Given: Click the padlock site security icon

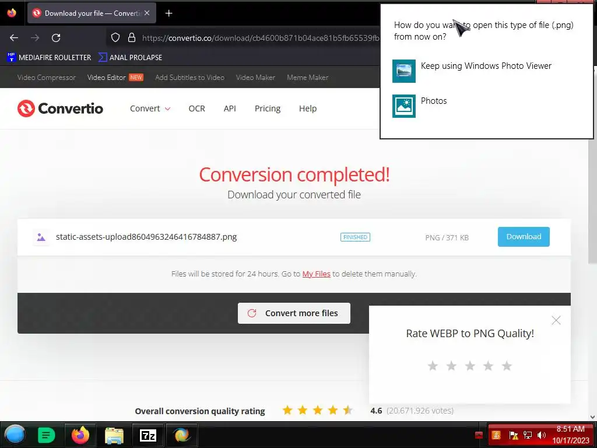Looking at the screenshot, I should pyautogui.click(x=132, y=37).
